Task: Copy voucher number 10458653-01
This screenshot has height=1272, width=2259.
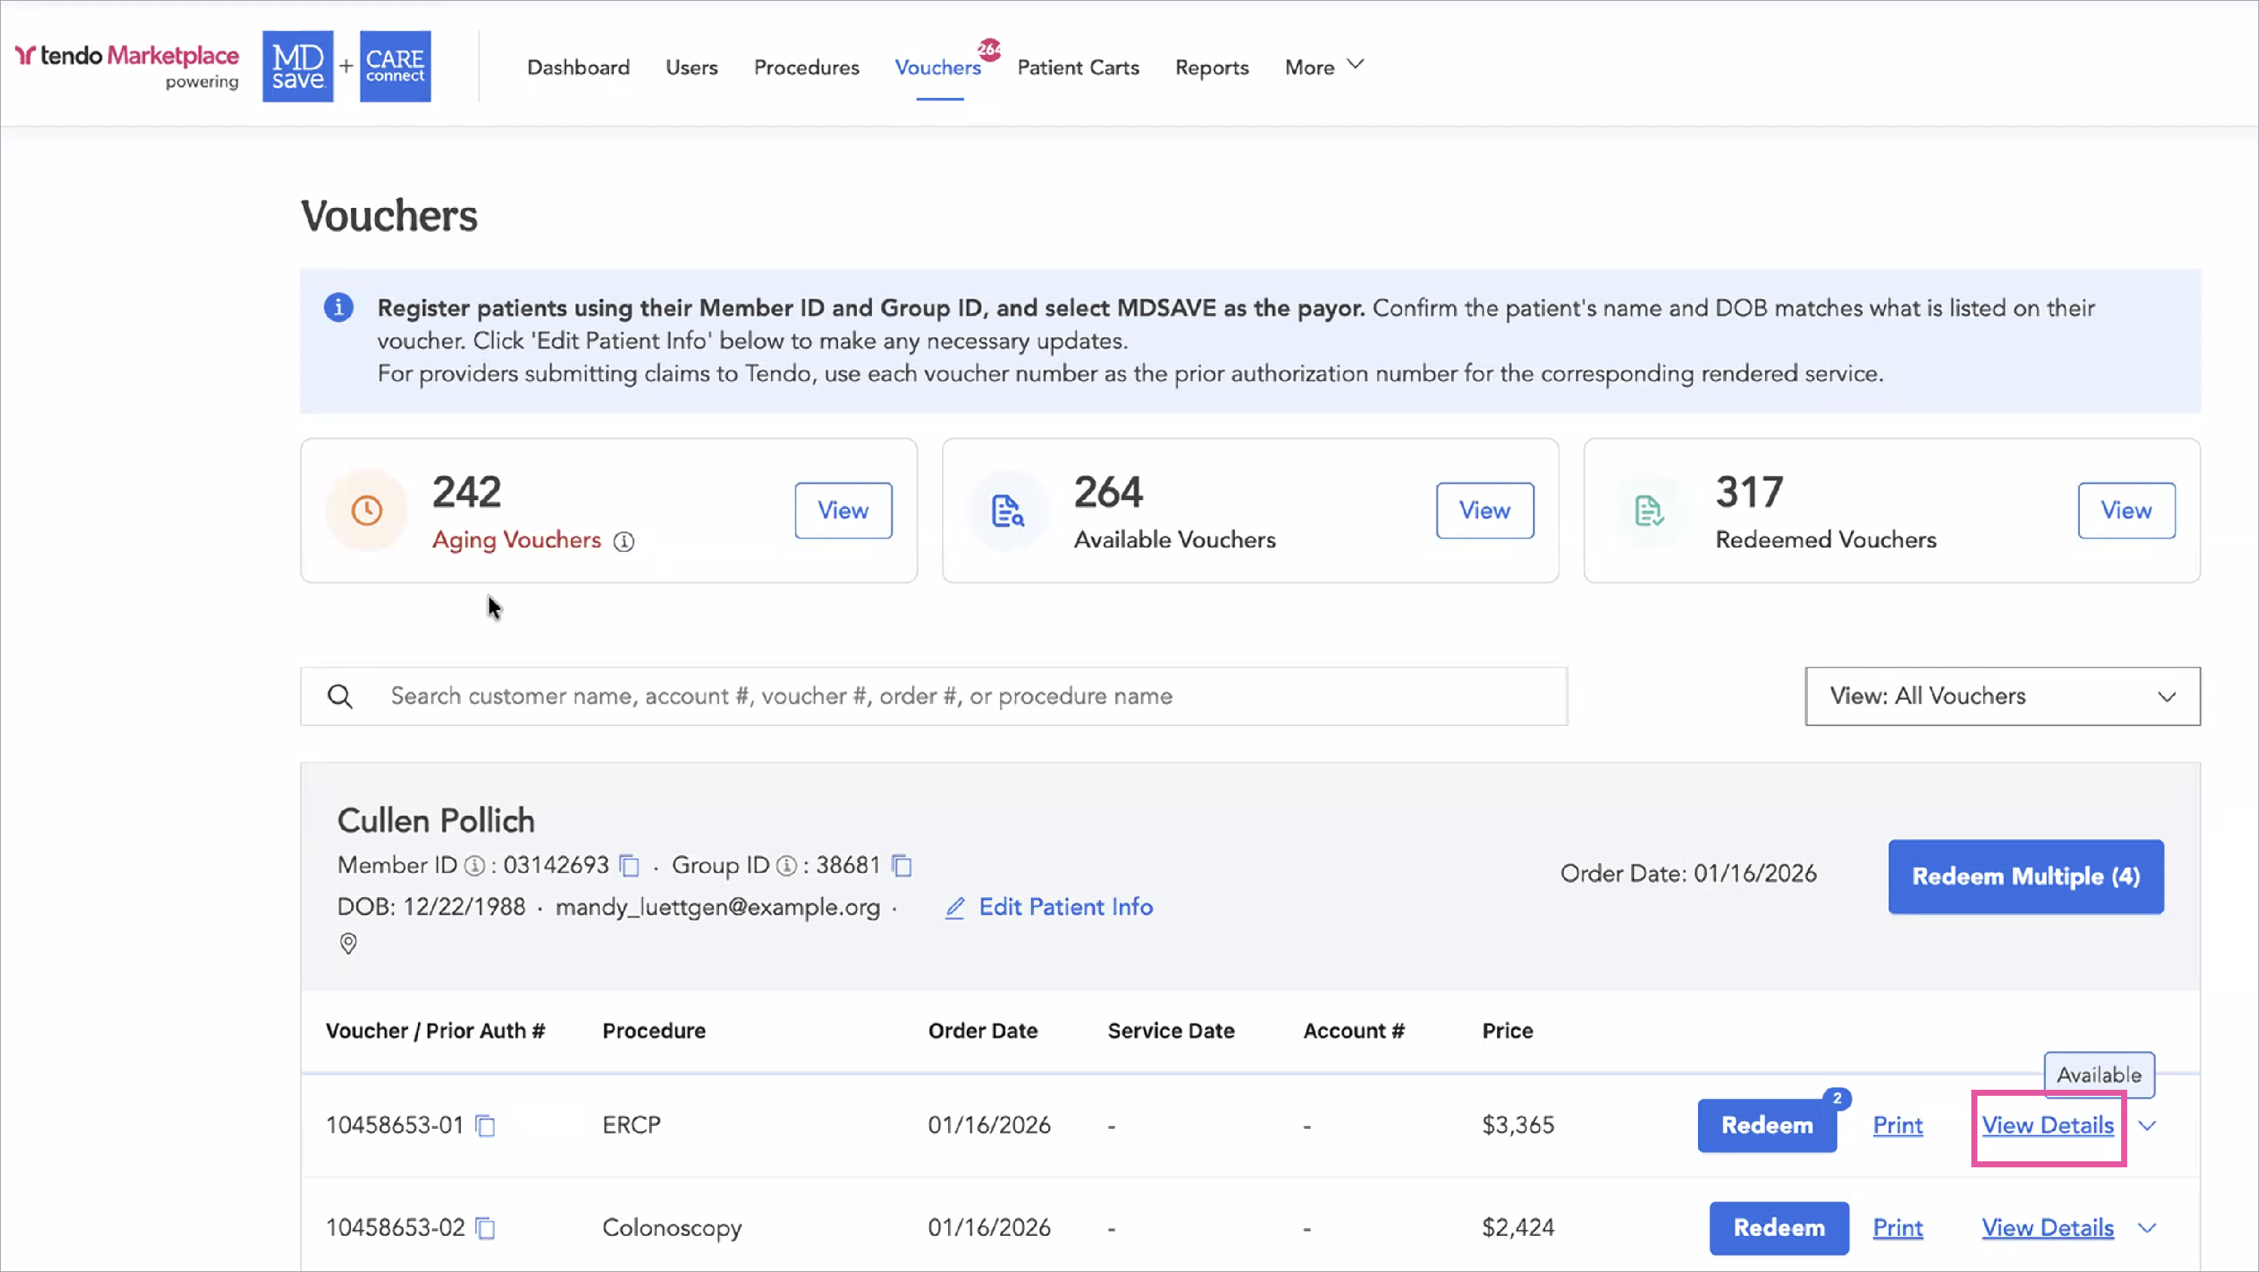Action: click(x=485, y=1125)
